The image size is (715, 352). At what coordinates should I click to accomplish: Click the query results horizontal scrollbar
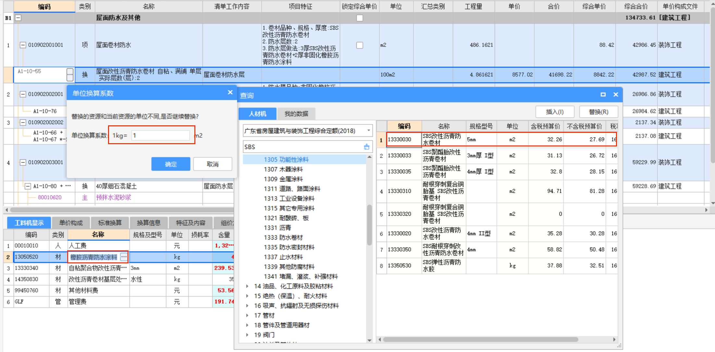click(x=480, y=339)
